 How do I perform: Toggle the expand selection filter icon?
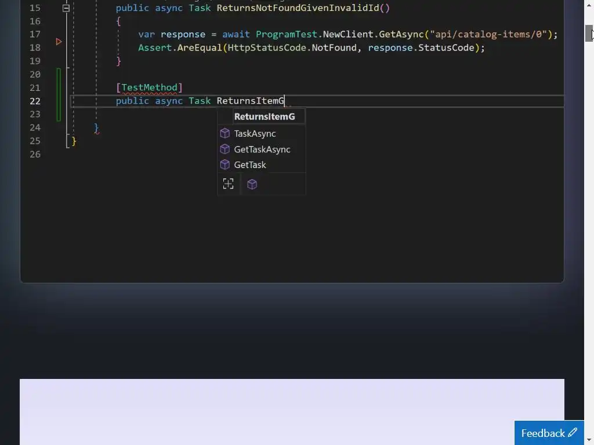coord(228,184)
